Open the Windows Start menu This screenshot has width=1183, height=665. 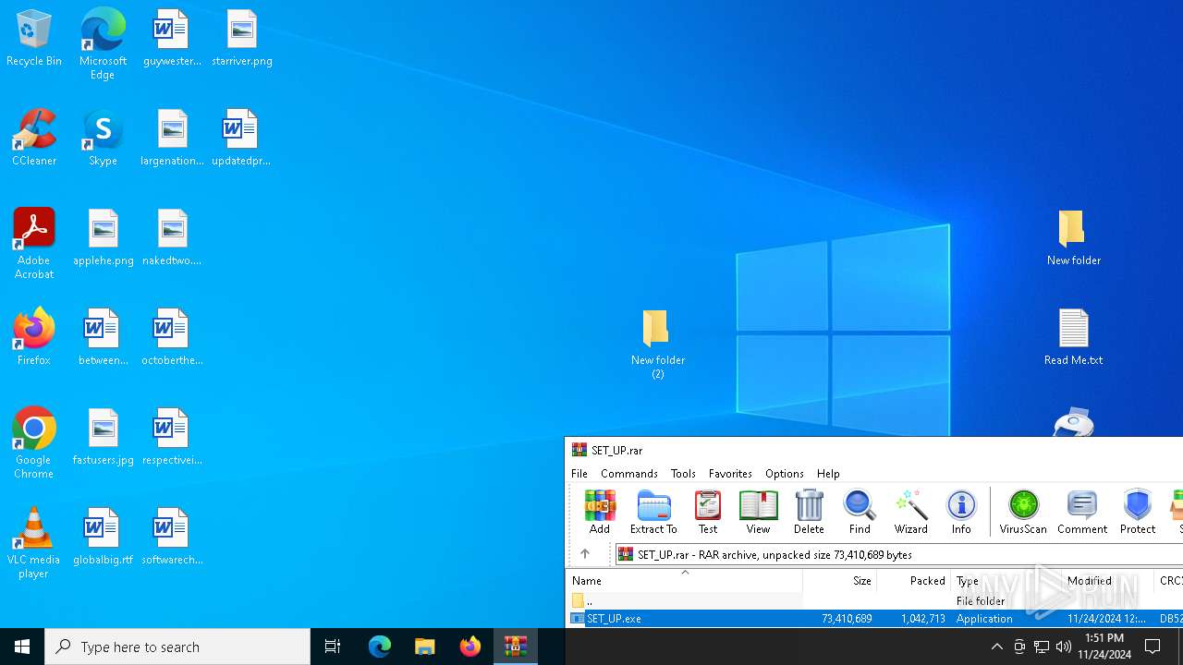pos(22,647)
